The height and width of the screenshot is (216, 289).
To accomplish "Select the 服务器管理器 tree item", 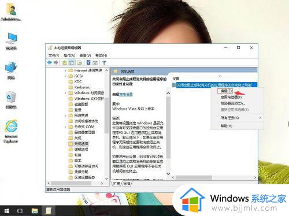I will click(84, 132).
